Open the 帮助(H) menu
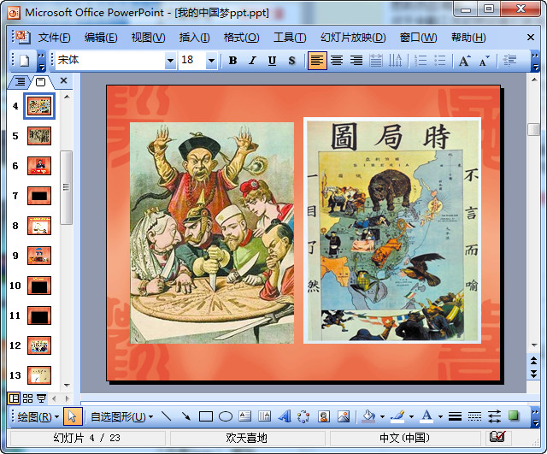Image resolution: width=547 pixels, height=454 pixels. point(468,38)
